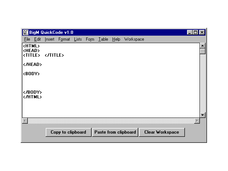228x171 pixels.
Task: Open the File menu
Action: [x=27, y=39]
